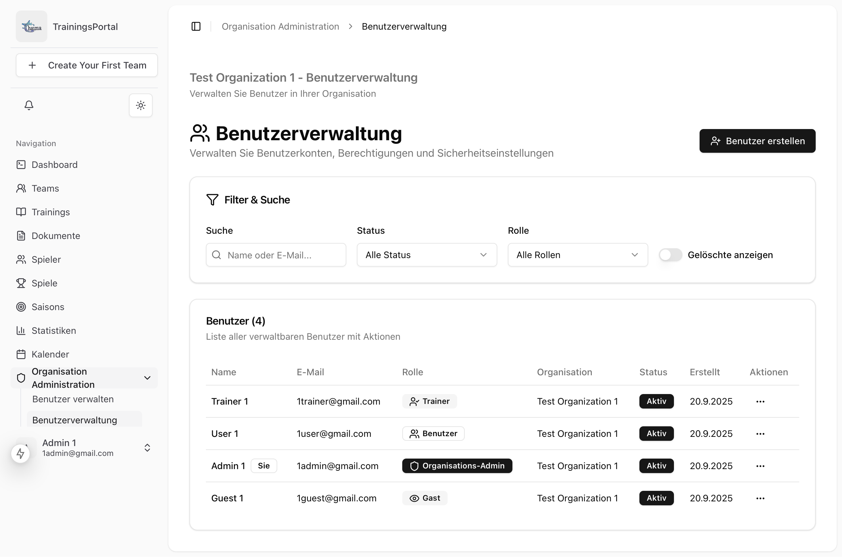Viewport: 842px width, 557px height.
Task: Click the Trainer 1 name cell
Action: coord(230,401)
